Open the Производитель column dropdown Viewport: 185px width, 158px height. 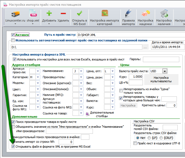(x=81, y=77)
